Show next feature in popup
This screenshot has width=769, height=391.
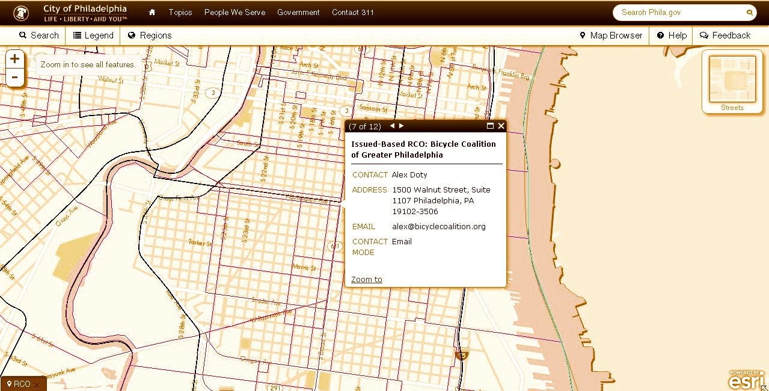click(402, 126)
